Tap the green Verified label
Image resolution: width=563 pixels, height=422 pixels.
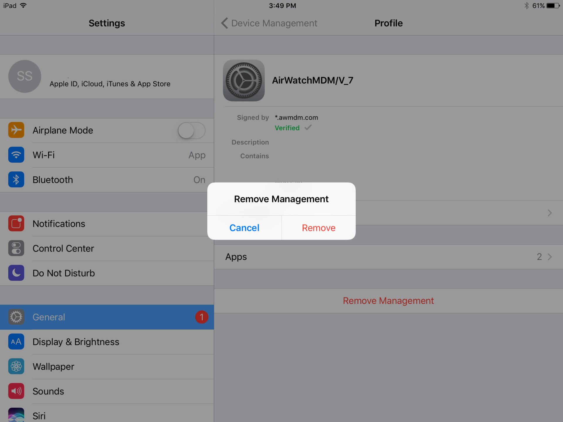(287, 128)
